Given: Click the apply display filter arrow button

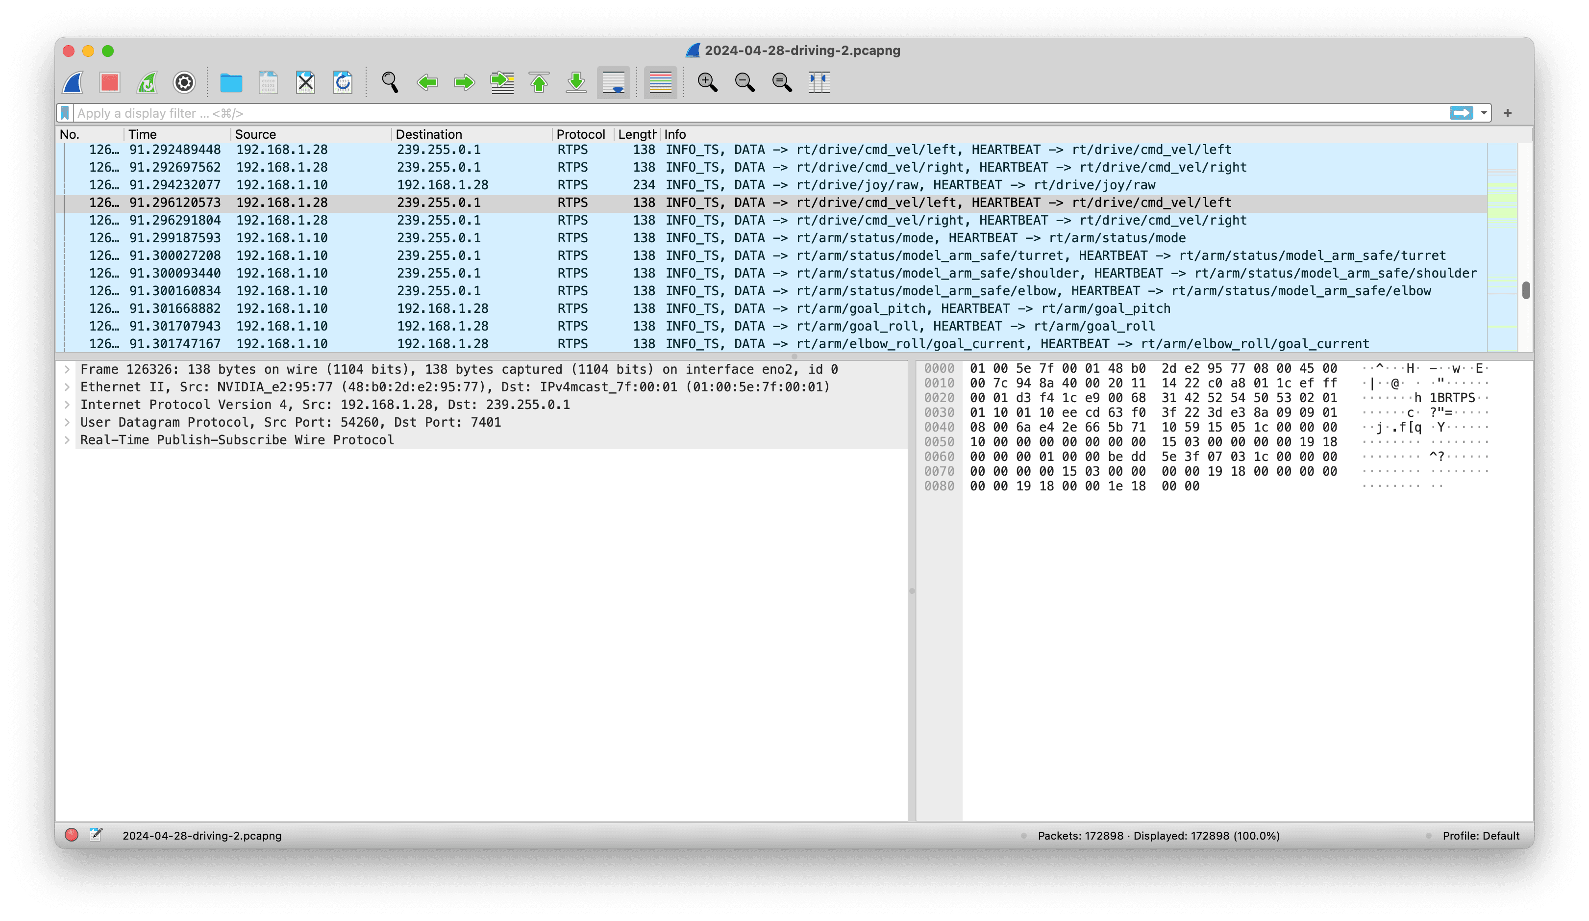Looking at the screenshot, I should tap(1461, 113).
